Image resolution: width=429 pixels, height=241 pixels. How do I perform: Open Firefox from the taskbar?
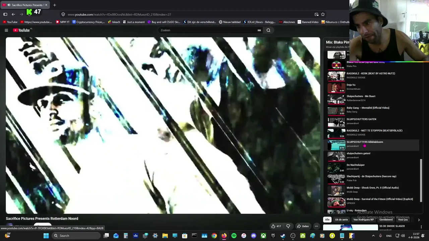224,236
